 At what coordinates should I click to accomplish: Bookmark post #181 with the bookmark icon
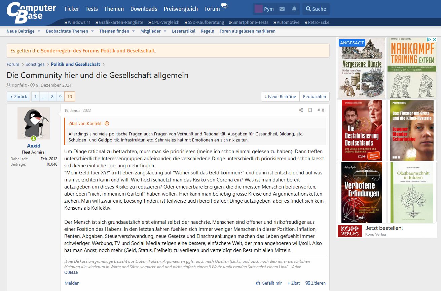(x=310, y=110)
